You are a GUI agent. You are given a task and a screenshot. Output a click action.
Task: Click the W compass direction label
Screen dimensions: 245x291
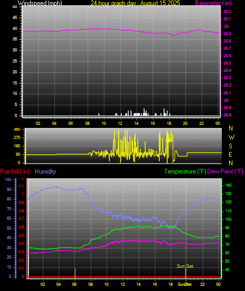click(x=231, y=137)
